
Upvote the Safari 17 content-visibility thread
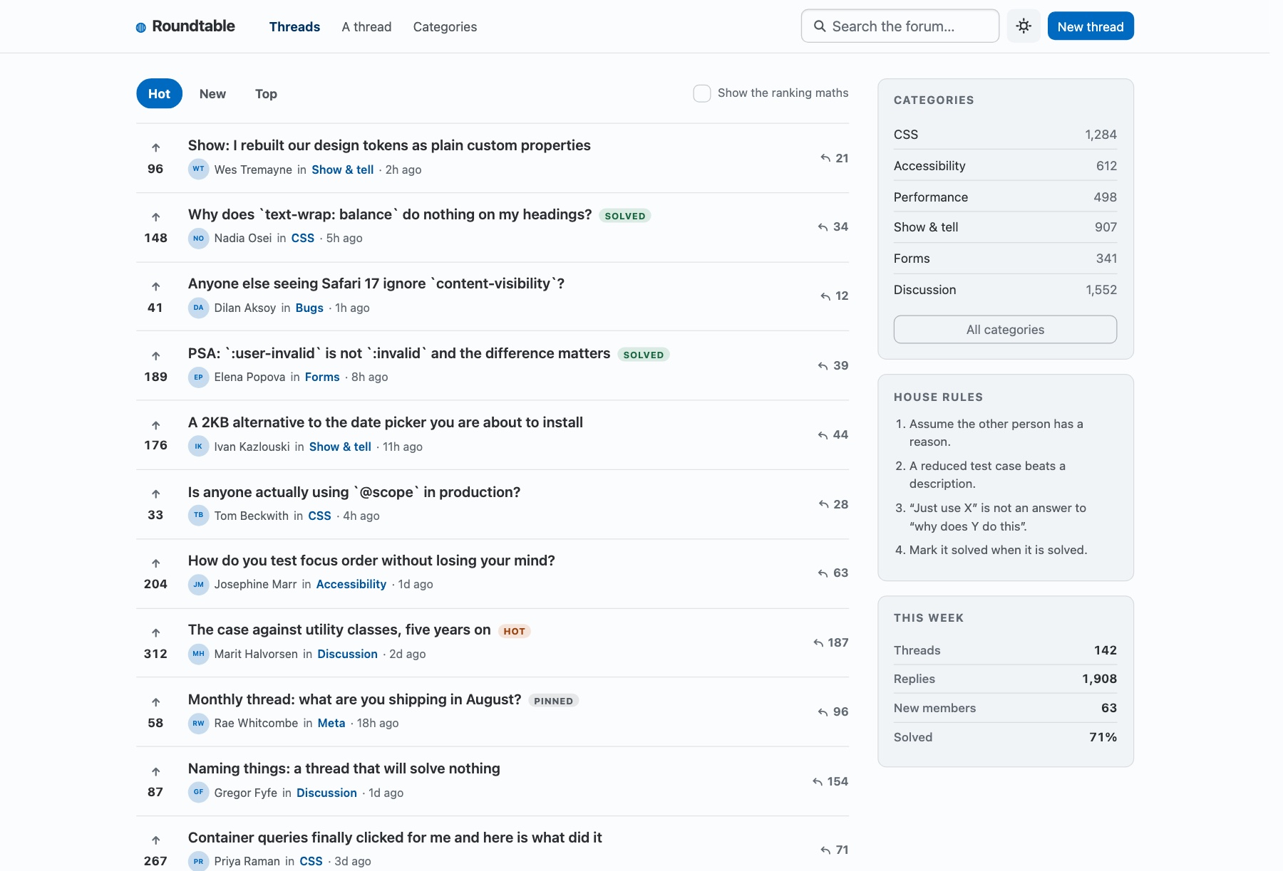pyautogui.click(x=155, y=286)
